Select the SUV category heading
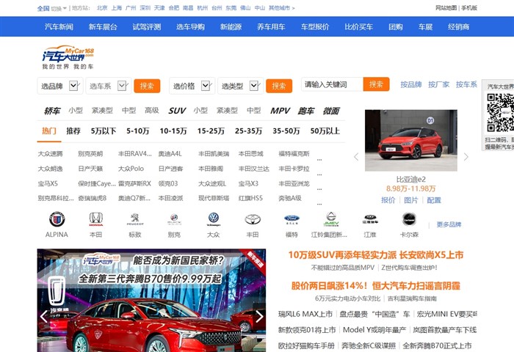Image resolution: width=514 pixels, height=352 pixels. tap(177, 111)
